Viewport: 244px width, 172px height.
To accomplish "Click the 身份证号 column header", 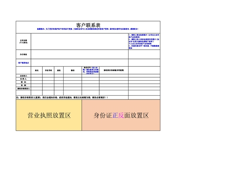I will [91, 70].
